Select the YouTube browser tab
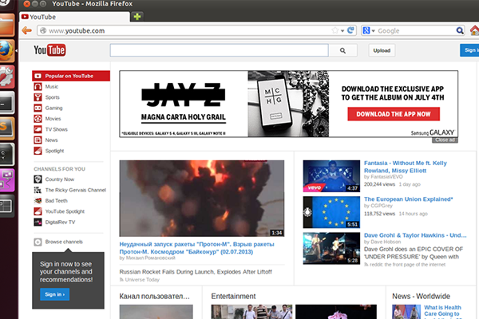 75,17
